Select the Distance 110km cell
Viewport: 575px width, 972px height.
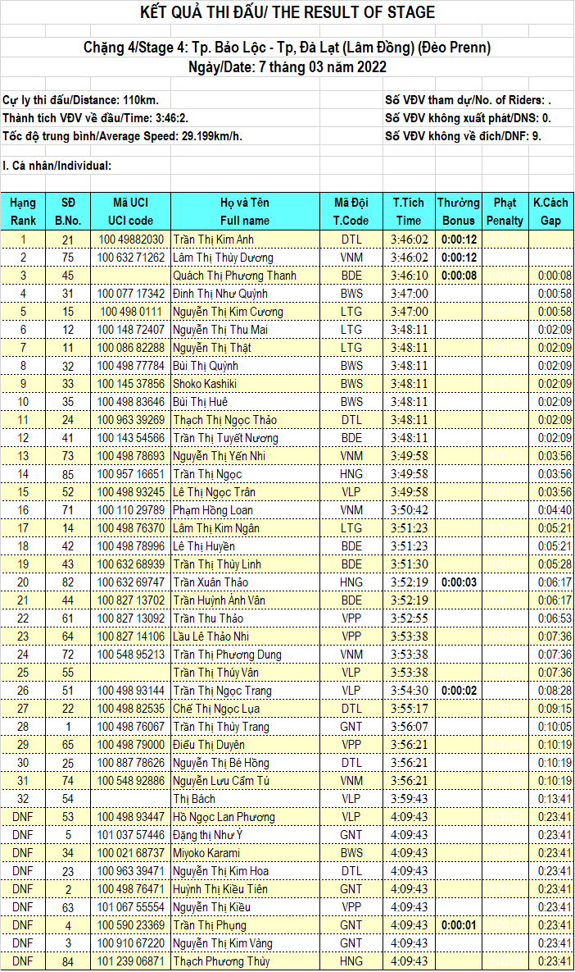81,100
